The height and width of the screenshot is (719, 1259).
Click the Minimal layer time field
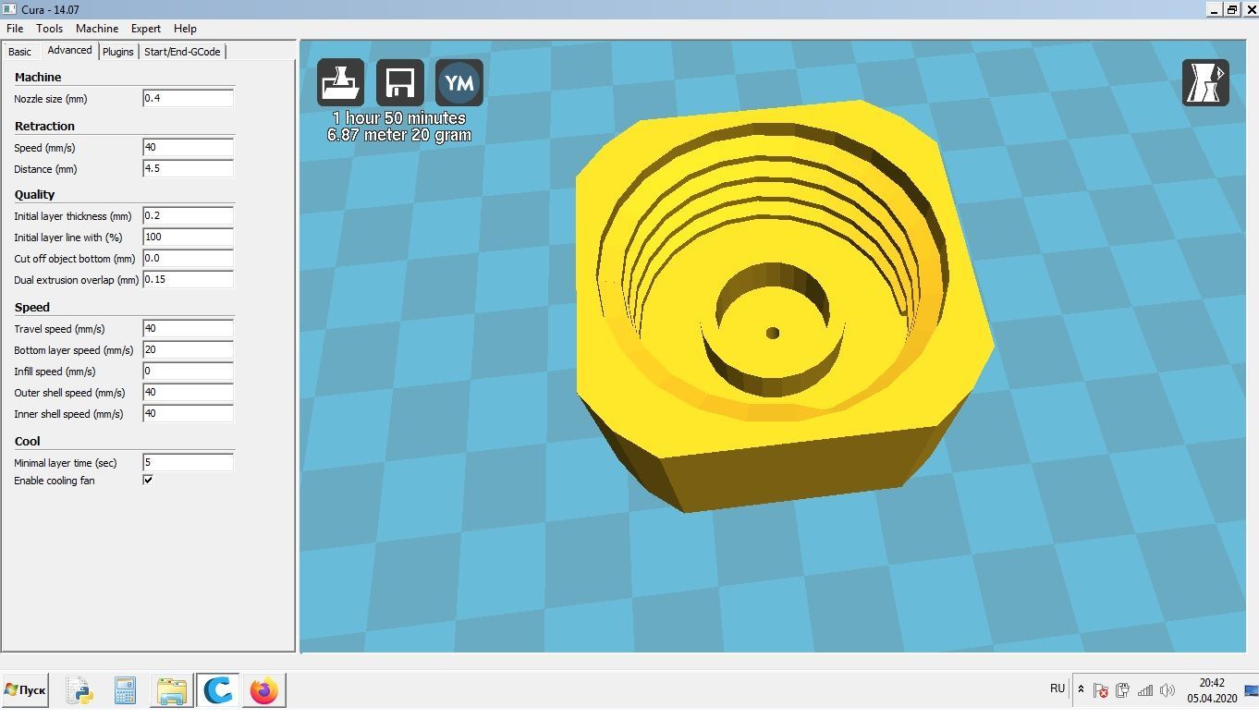point(188,462)
